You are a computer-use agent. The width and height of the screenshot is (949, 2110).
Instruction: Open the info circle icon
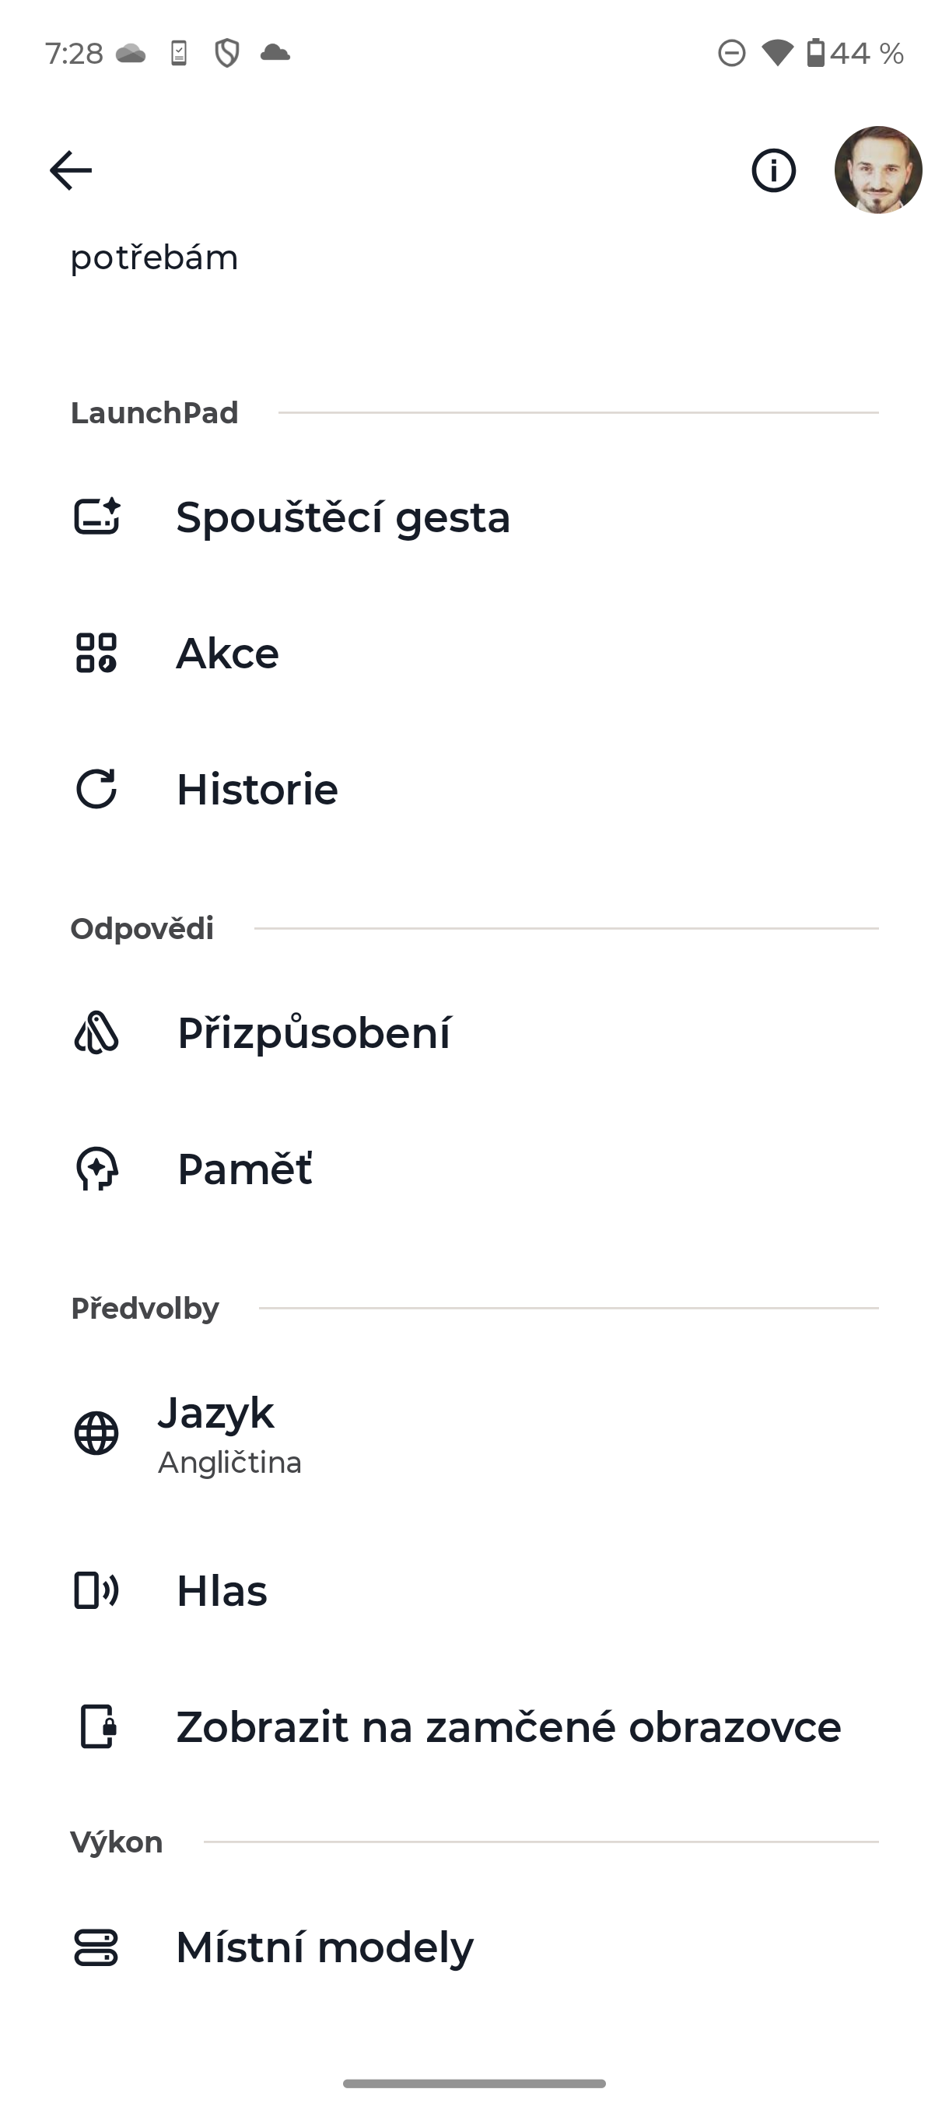tap(773, 170)
